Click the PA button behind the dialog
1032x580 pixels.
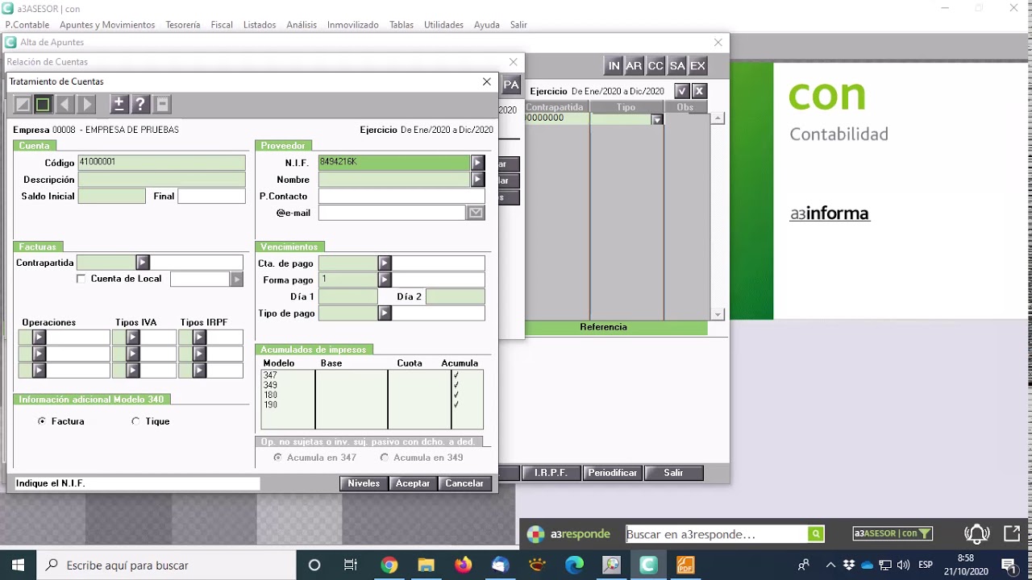point(511,85)
